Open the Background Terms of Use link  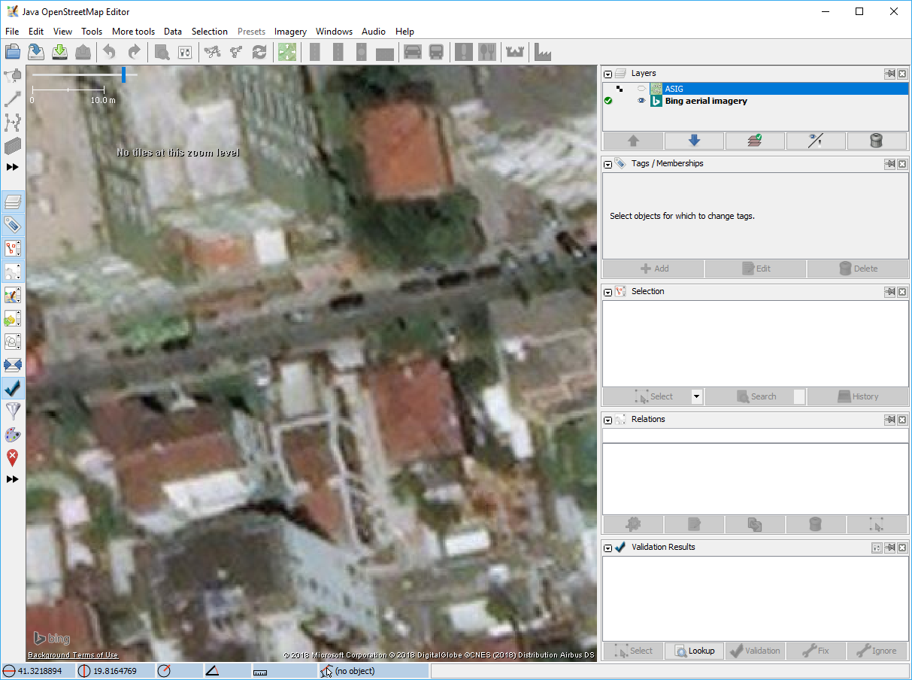73,655
